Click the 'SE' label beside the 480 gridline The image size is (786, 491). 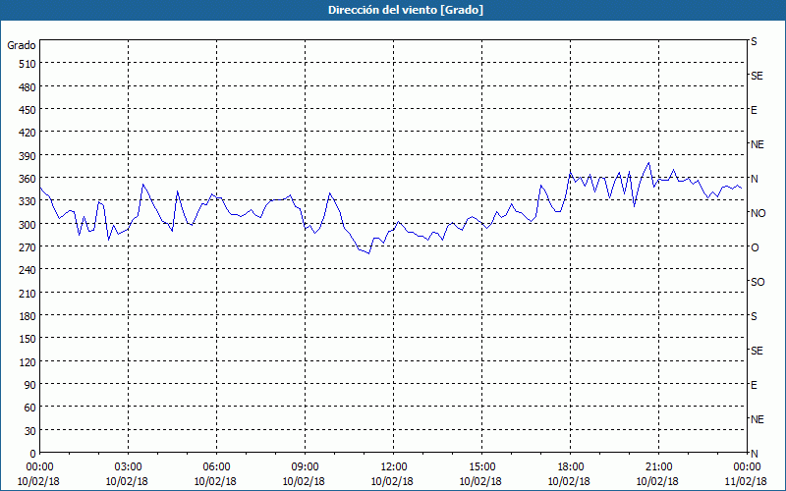(757, 77)
